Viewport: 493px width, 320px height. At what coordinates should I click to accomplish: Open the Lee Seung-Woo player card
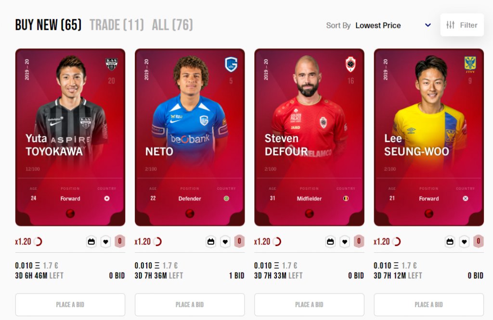[428, 137]
